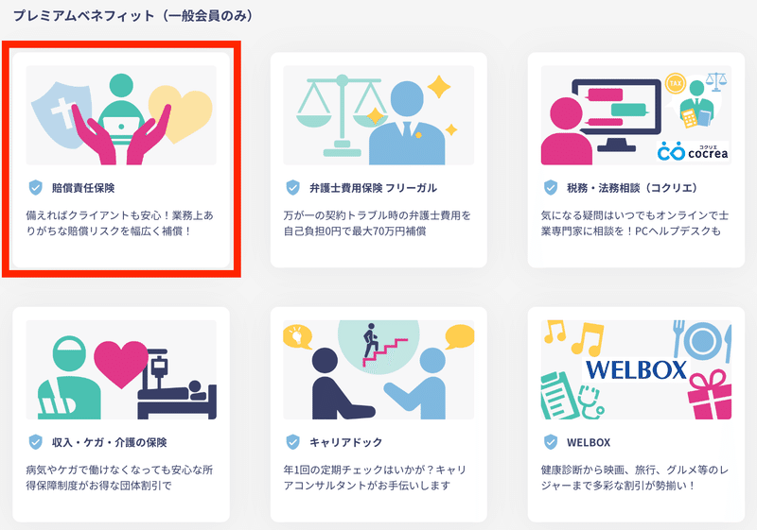Open the 税務・法務相談（コクリエ） title
This screenshot has height=530, width=757.
(633, 188)
